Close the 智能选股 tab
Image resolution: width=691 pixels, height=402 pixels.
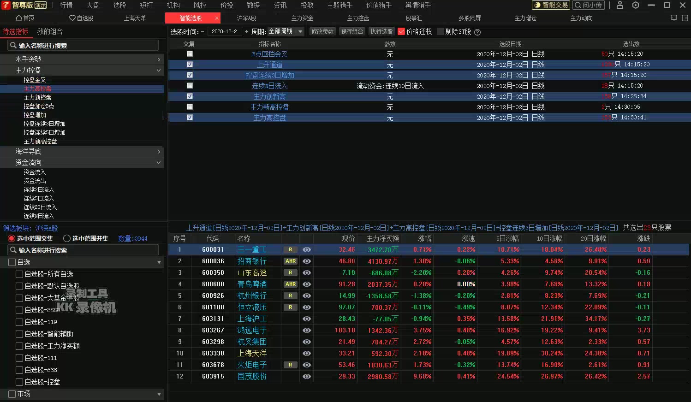pyautogui.click(x=217, y=18)
